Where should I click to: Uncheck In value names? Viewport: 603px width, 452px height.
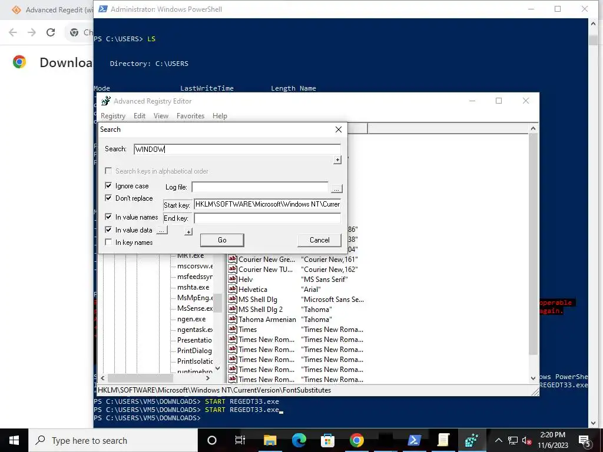pyautogui.click(x=108, y=217)
